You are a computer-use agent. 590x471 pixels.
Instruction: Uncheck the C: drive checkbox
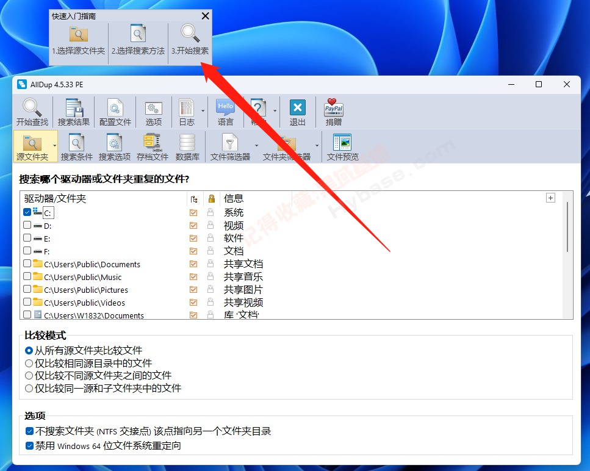click(27, 212)
